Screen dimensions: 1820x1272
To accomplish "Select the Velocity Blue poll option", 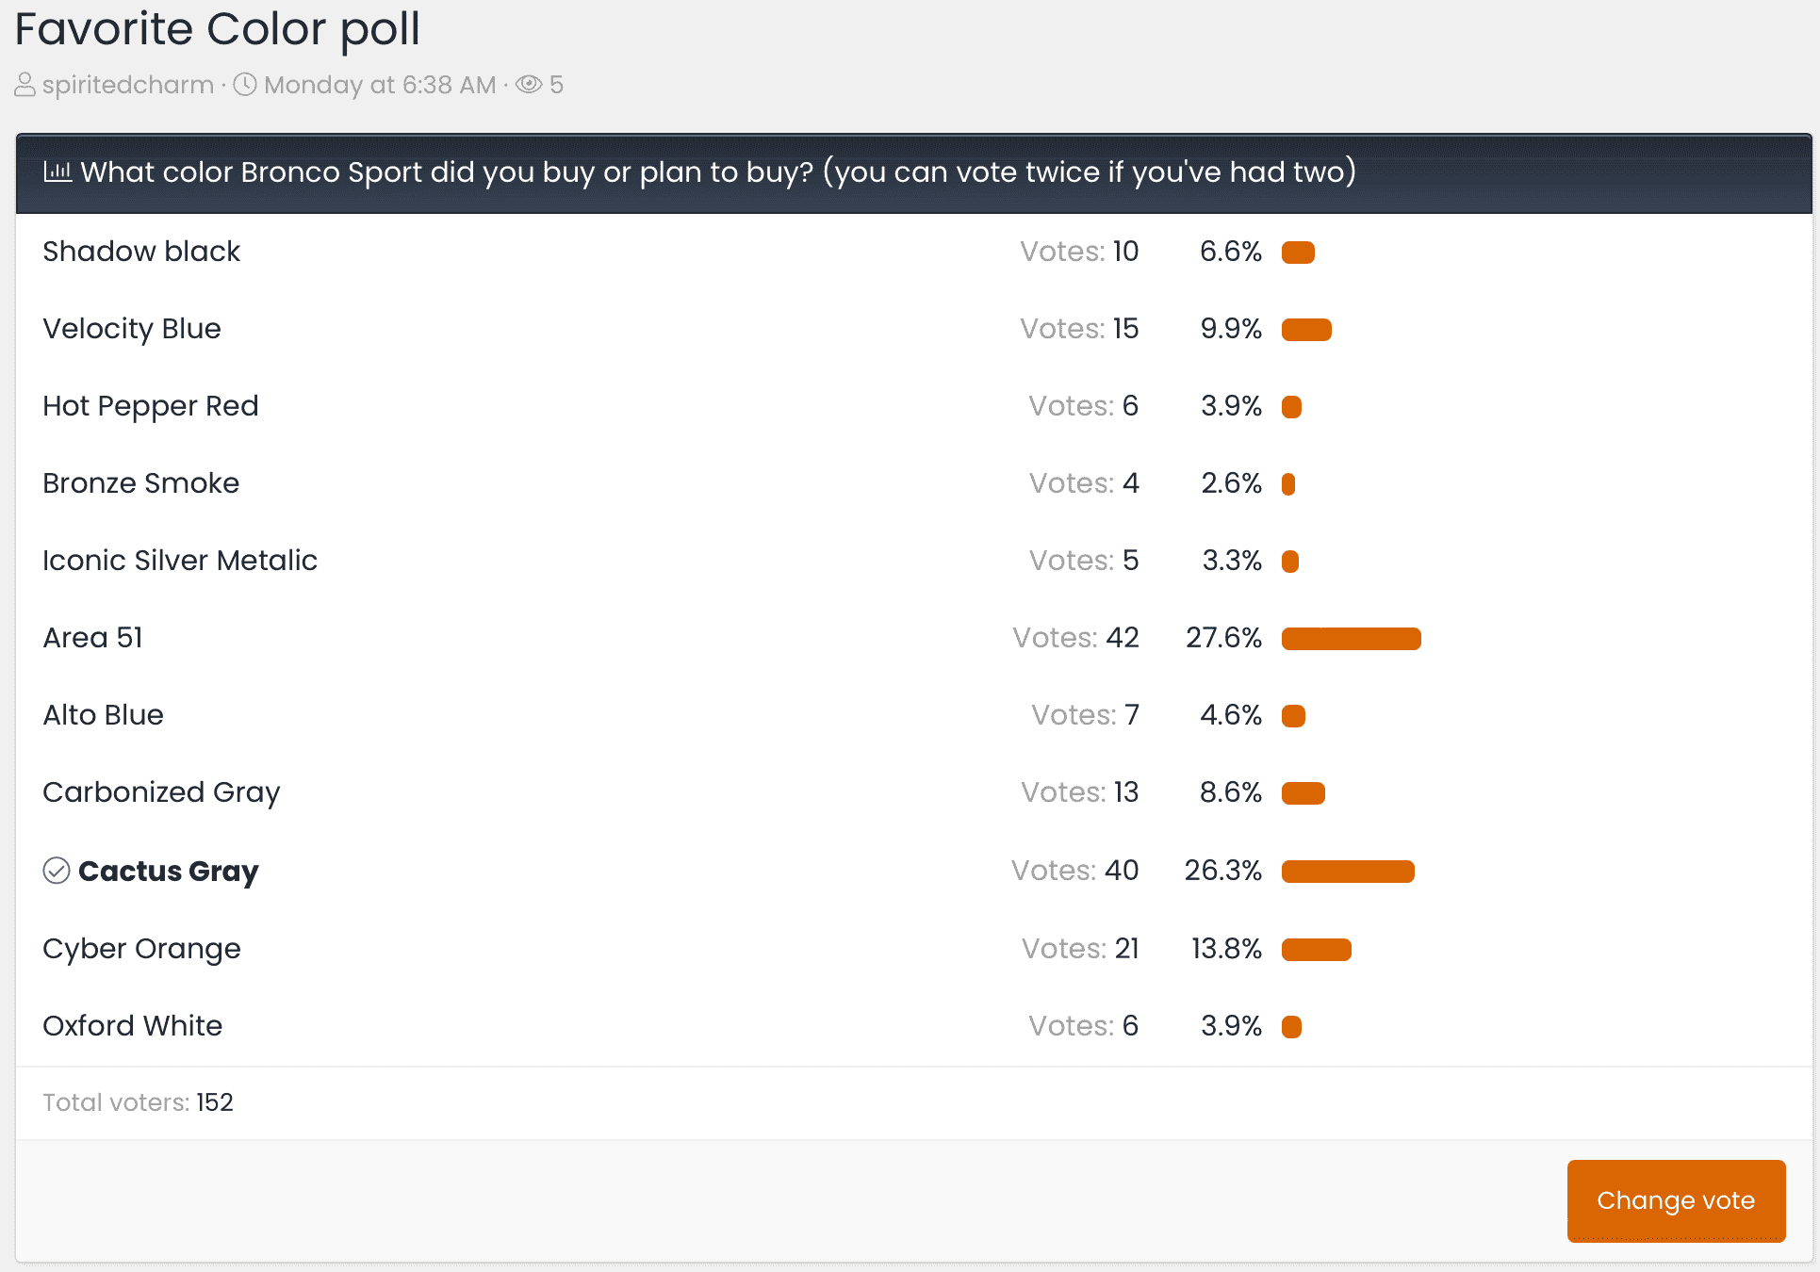I will coord(131,329).
